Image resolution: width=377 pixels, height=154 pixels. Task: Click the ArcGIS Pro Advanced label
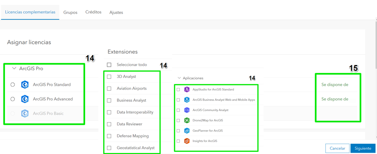53,99
